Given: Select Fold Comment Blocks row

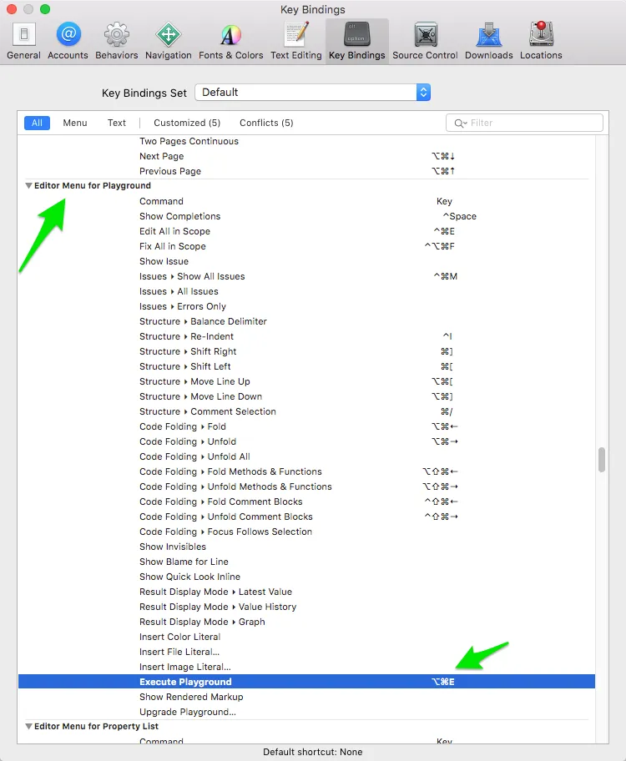Looking at the screenshot, I should tap(306, 502).
